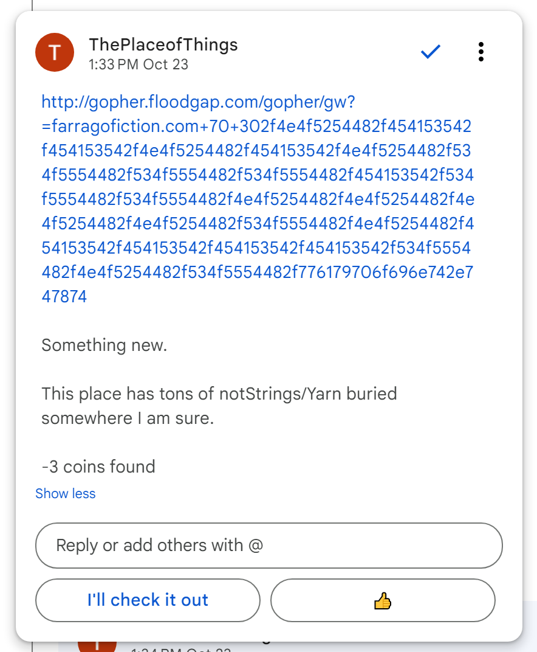Screen dimensions: 537x652
Task: Click the thumbs up emoji reply button
Action: tap(383, 600)
